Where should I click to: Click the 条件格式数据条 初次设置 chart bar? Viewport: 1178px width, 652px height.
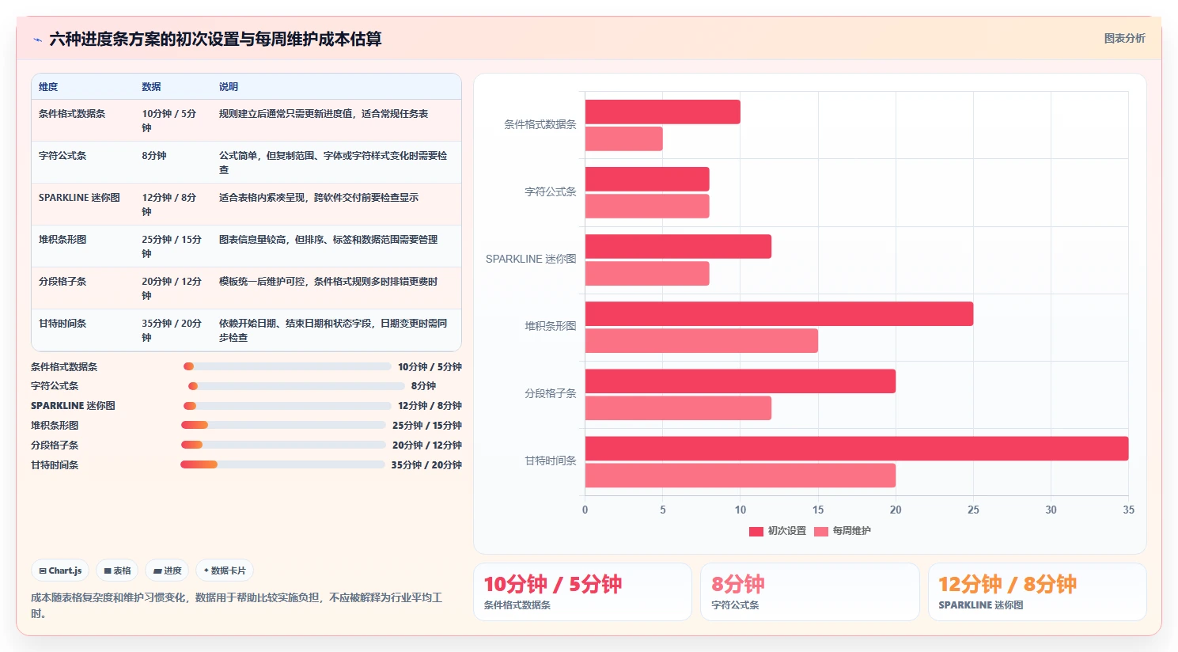pyautogui.click(x=663, y=112)
